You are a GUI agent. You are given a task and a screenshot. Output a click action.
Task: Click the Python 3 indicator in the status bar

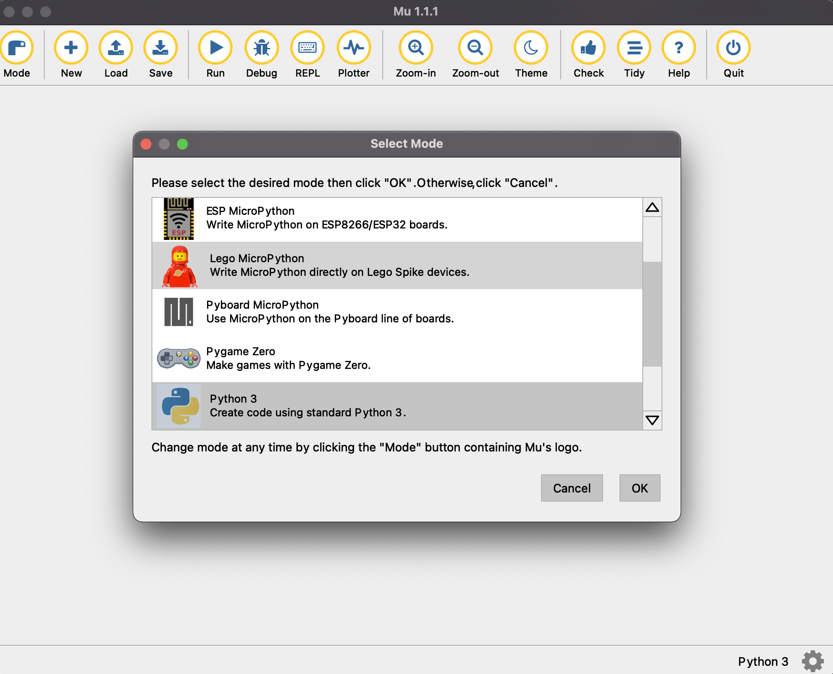(764, 661)
